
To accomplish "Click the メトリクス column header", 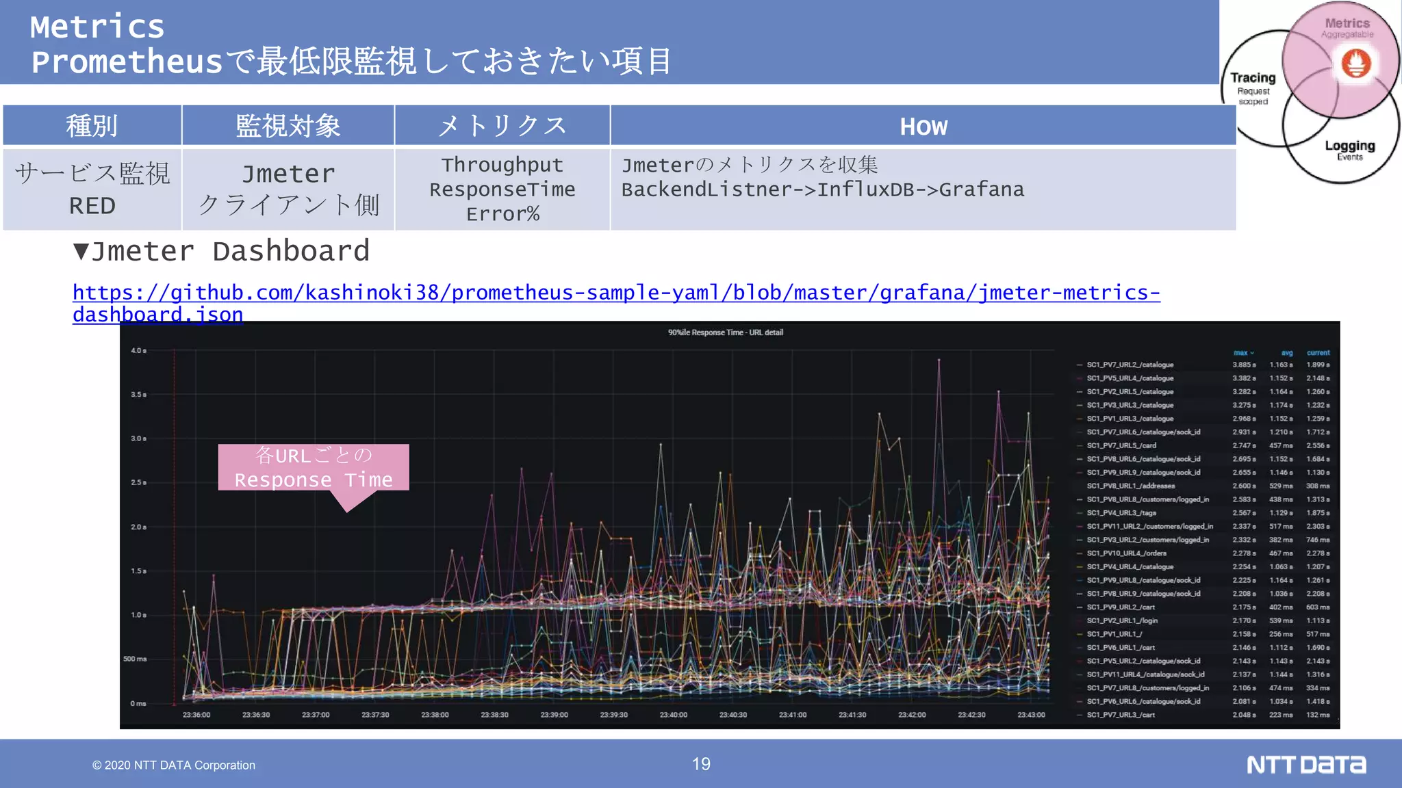I will 502,125.
